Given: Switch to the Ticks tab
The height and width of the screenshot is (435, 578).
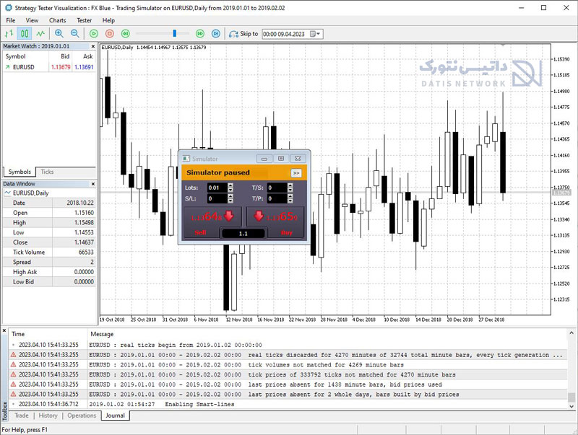Looking at the screenshot, I should tap(47, 172).
